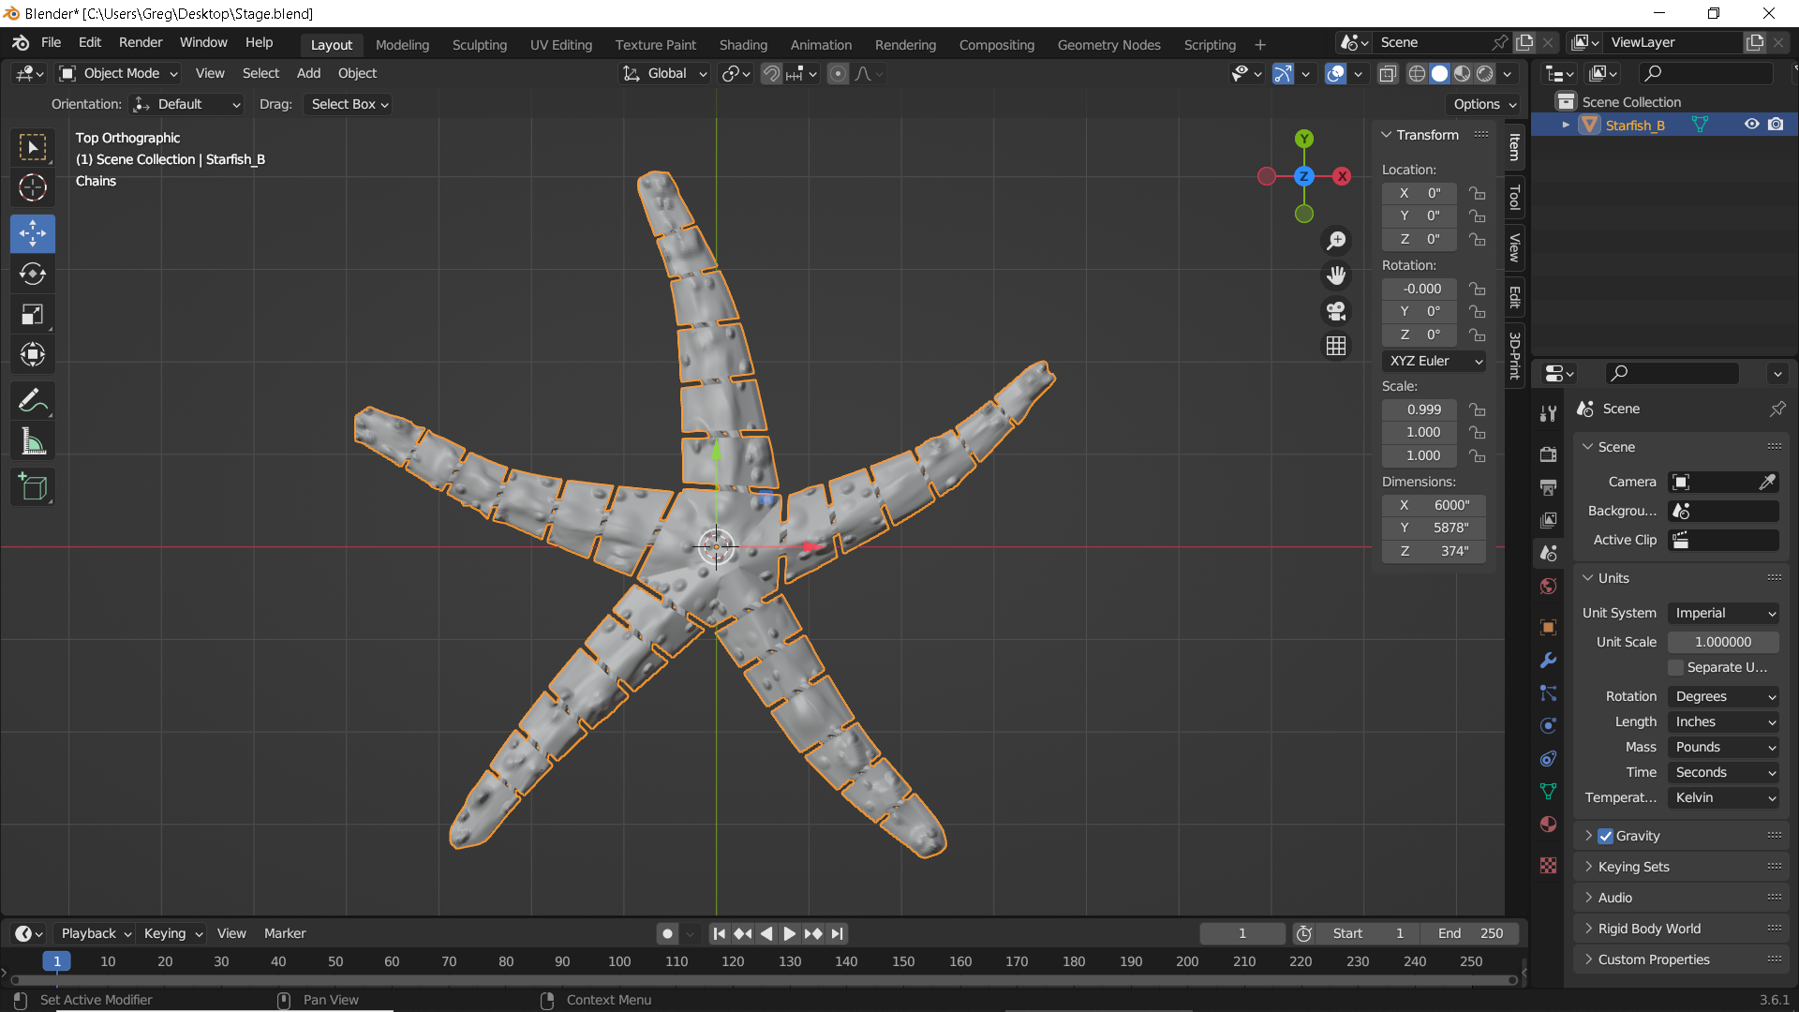
Task: Enable the Separate Units checkbox
Action: click(x=1676, y=667)
